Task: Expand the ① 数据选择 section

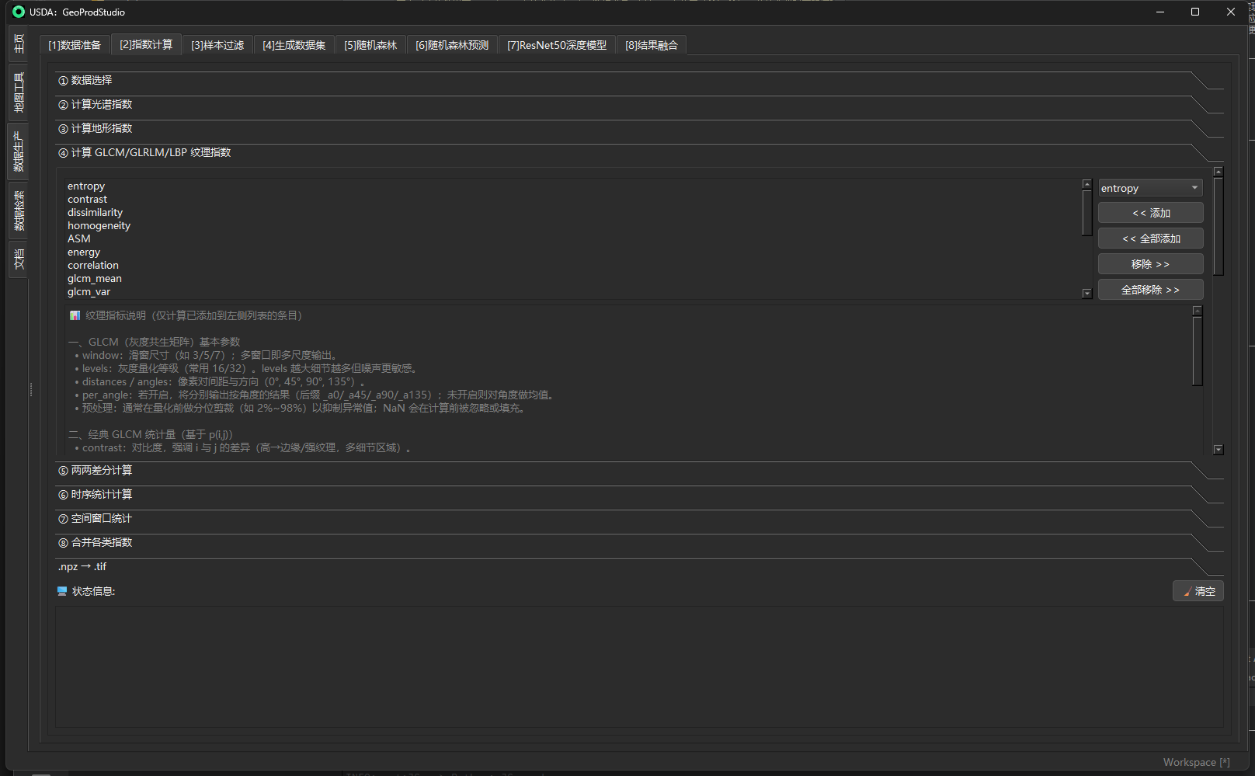Action: pos(92,80)
